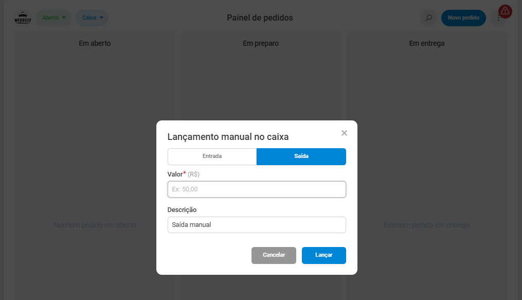522x300 pixels.
Task: Click the Nenhum pedido em entrega message
Action: [426, 225]
